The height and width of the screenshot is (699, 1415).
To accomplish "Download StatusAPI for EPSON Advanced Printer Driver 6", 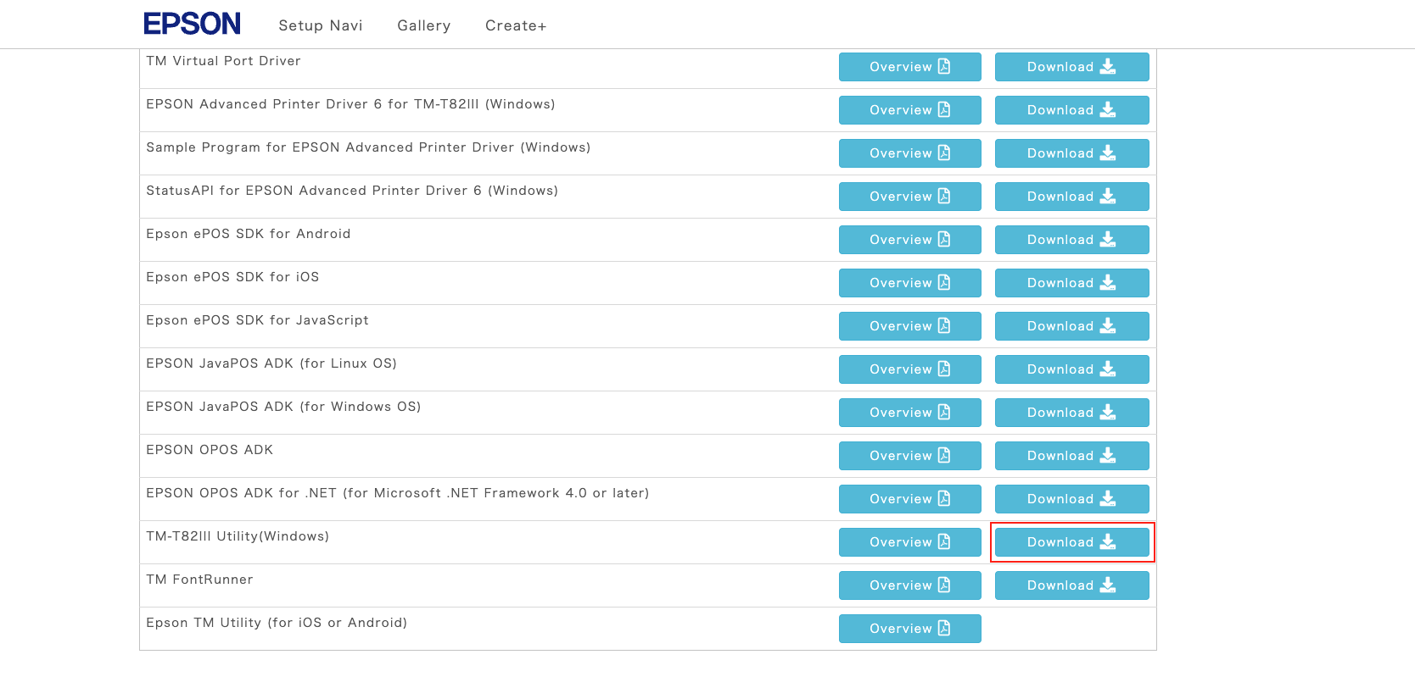I will [1072, 197].
